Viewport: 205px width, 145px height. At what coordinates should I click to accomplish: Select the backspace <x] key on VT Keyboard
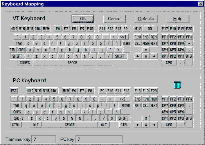coord(123,37)
